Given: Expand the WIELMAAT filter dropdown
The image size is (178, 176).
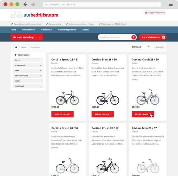Looking at the screenshot, I should click(28, 86).
